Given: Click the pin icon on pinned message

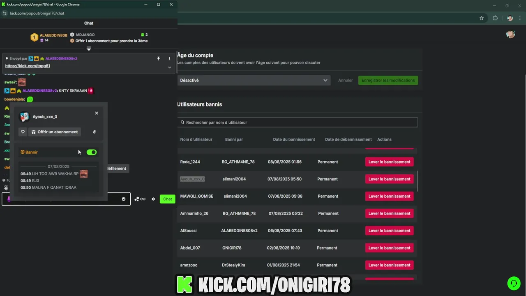Looking at the screenshot, I should click(158, 59).
